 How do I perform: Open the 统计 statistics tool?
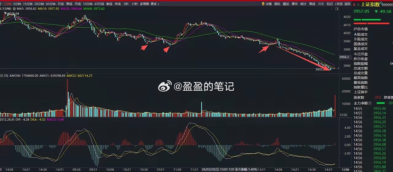click(x=303, y=4)
